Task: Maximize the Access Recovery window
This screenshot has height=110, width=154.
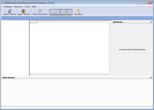Action: pyautogui.click(x=145, y=3)
